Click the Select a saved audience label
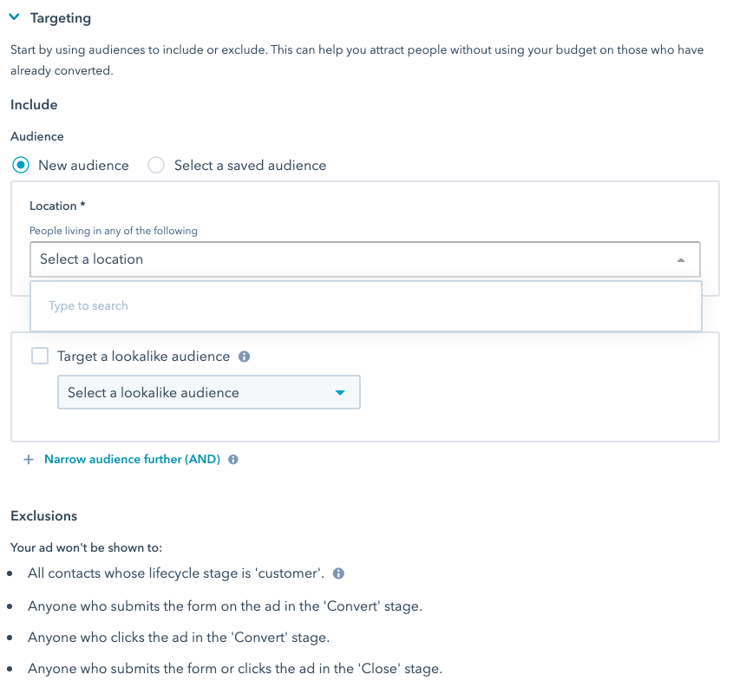This screenshot has height=694, width=746. (x=250, y=165)
